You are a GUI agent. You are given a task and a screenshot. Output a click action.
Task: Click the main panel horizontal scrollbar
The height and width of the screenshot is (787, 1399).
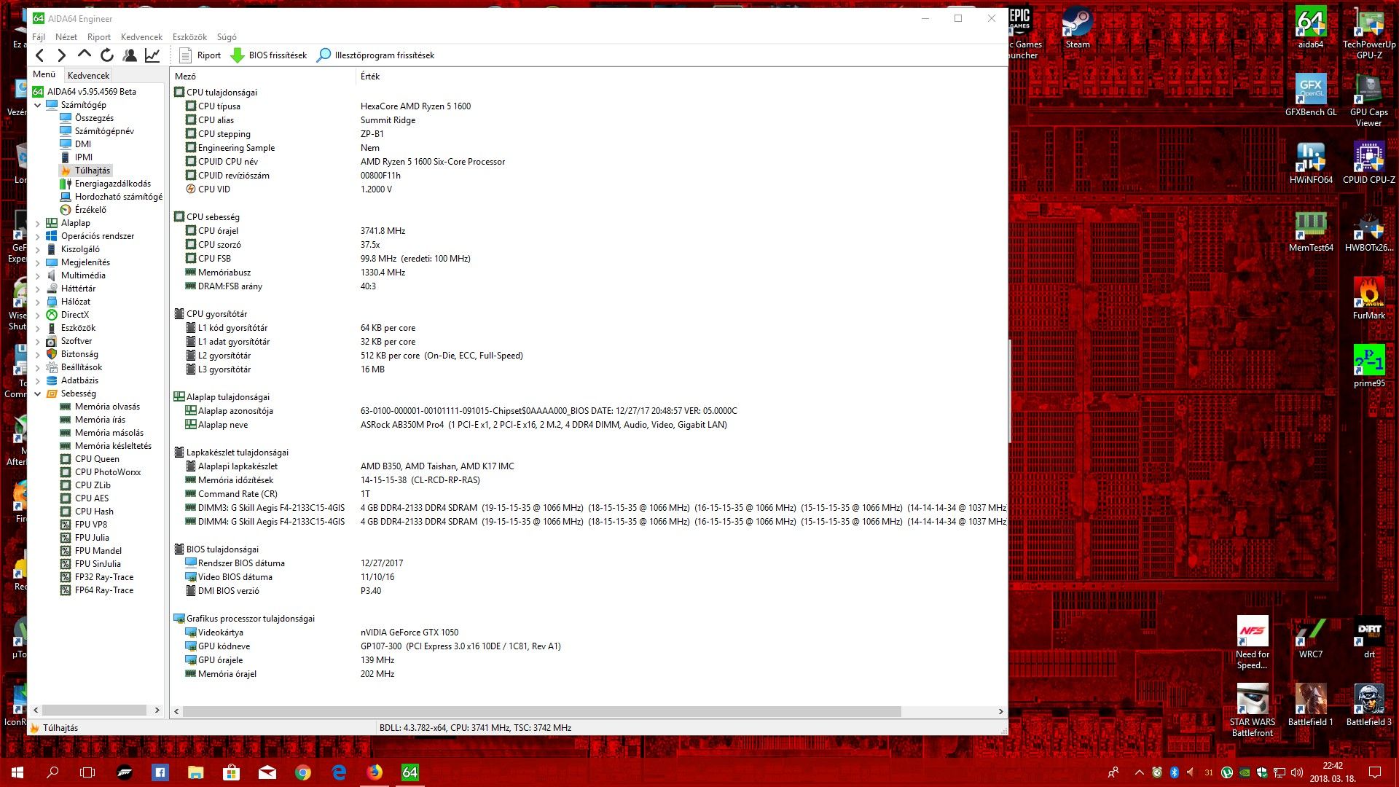(543, 711)
